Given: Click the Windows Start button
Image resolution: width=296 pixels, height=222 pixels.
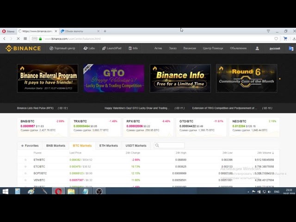Looking at the screenshot, I should 6,191.
